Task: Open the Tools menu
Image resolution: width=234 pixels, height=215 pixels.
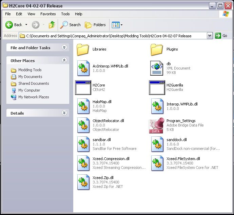Action: point(65,14)
